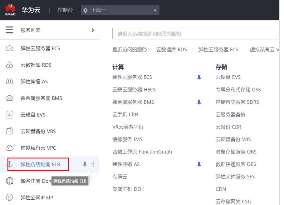This screenshot has height=205, width=284.
Task: Open 云硬盘 EVS in the 存储 list
Action: click(228, 77)
